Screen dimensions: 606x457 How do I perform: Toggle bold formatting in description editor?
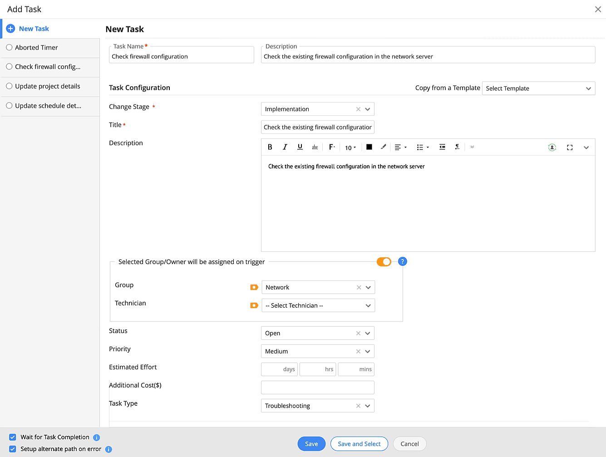pos(270,147)
